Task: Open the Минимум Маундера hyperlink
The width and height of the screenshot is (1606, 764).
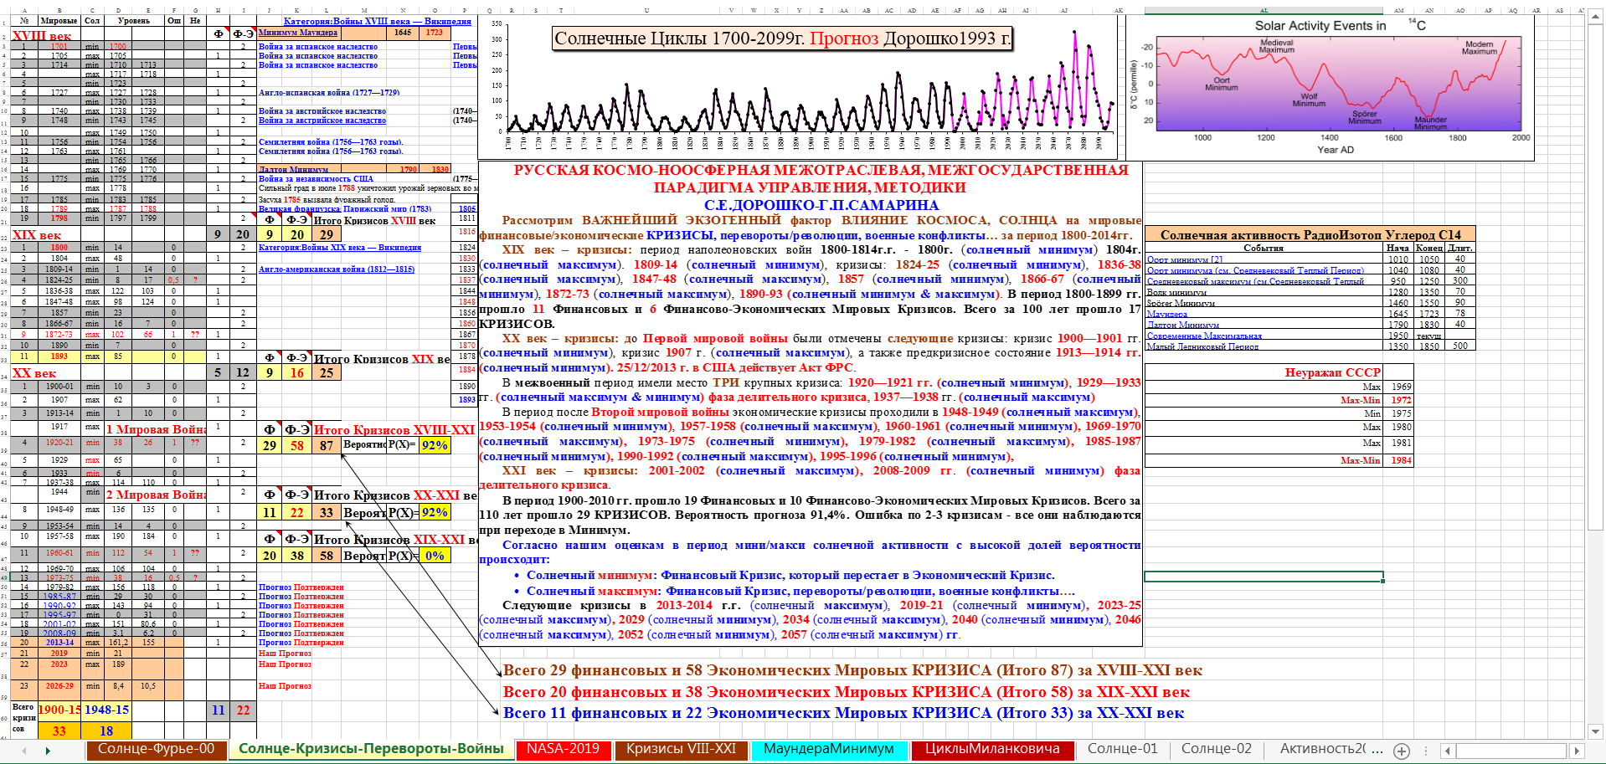Action: pyautogui.click(x=298, y=33)
